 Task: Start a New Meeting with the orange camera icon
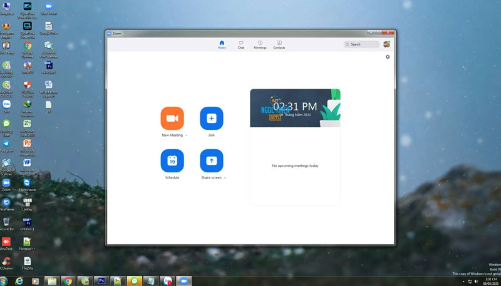172,119
